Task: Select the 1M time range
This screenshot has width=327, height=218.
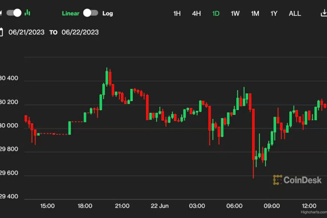Action: (255, 14)
